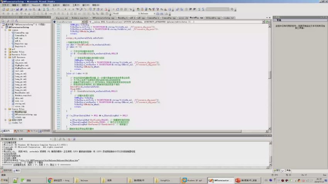The image size is (328, 184).
Task: Switch to dlg_main.xml editor tab
Action: [x=62, y=18]
